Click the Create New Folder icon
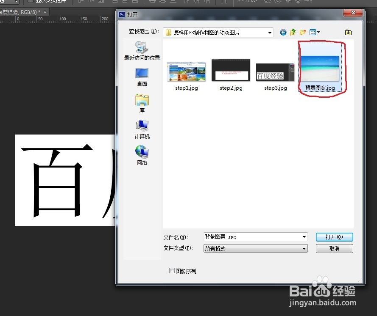This screenshot has height=316, width=377. click(302, 32)
